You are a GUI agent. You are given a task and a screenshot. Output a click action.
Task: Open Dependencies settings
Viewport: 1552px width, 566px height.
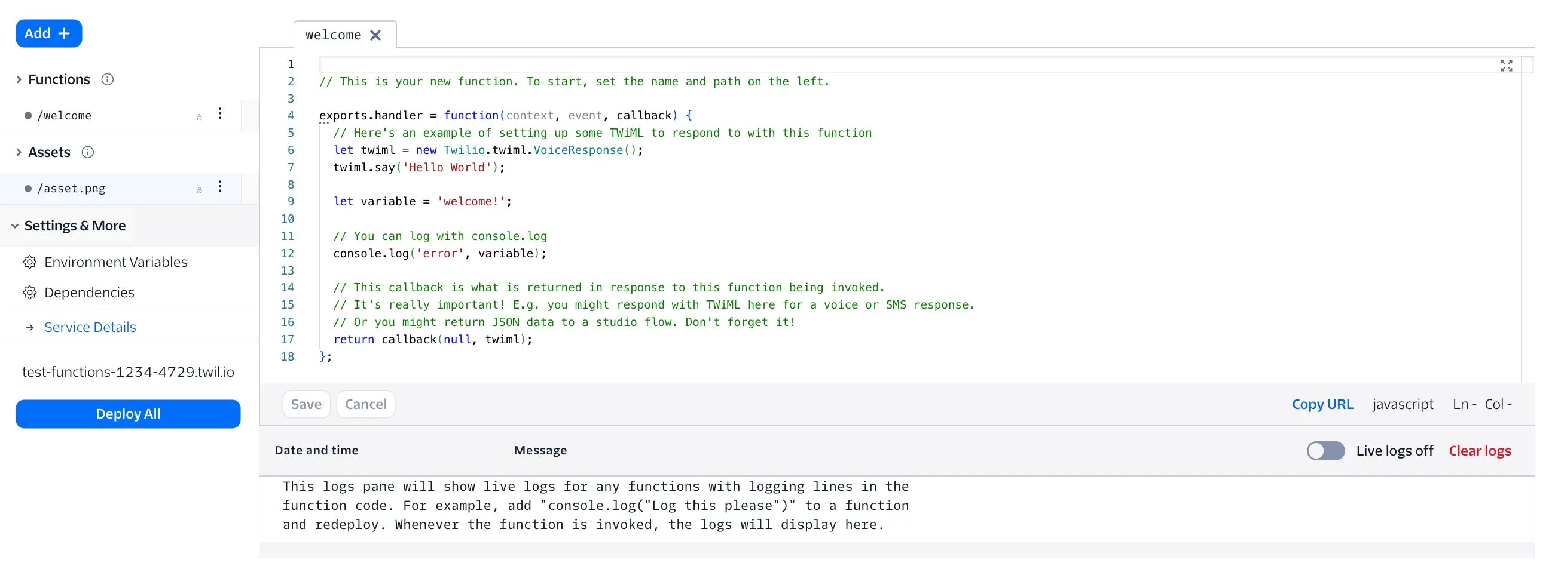(x=89, y=293)
